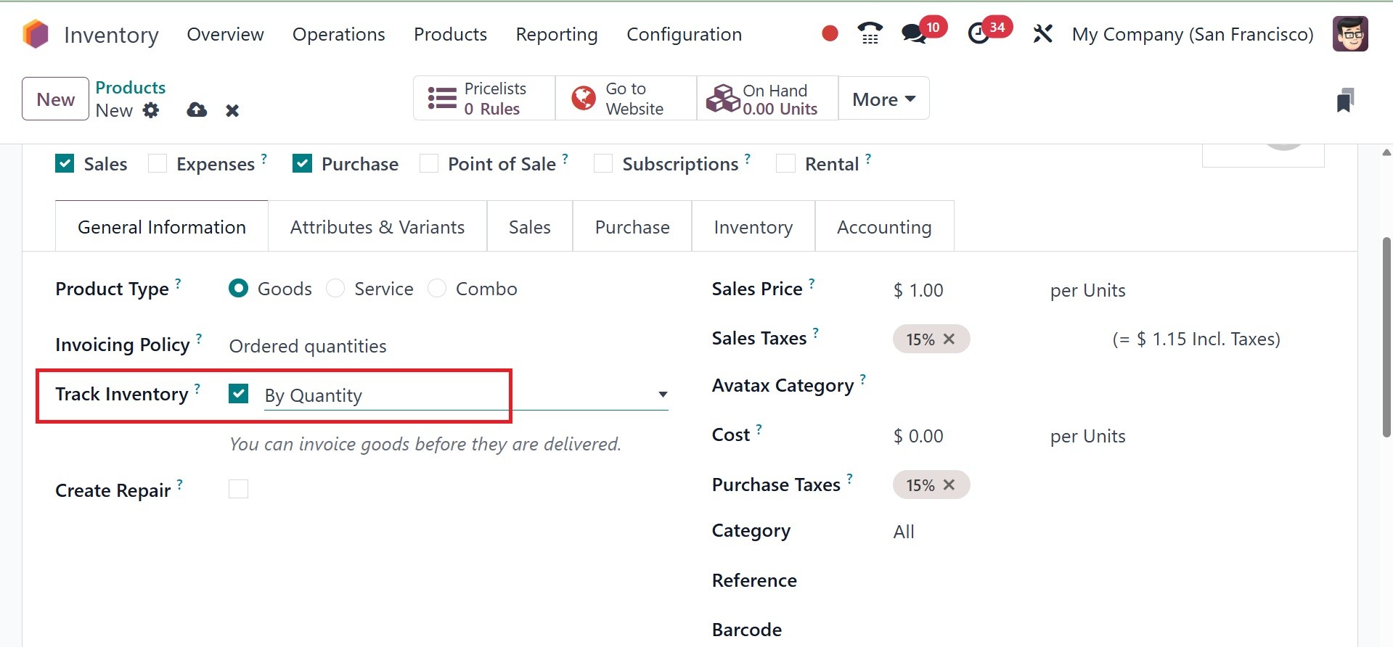Image resolution: width=1393 pixels, height=647 pixels.
Task: Open the VoIP phone dialer icon
Action: click(x=870, y=33)
